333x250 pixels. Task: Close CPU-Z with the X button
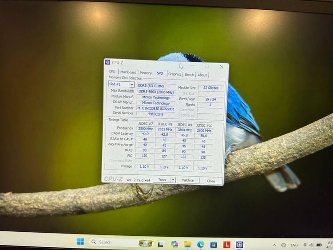222,67
